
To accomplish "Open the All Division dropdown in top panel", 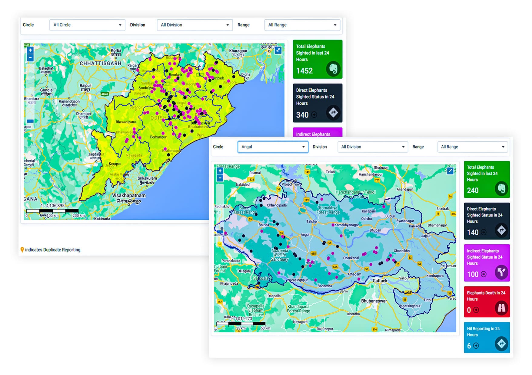I will point(195,25).
